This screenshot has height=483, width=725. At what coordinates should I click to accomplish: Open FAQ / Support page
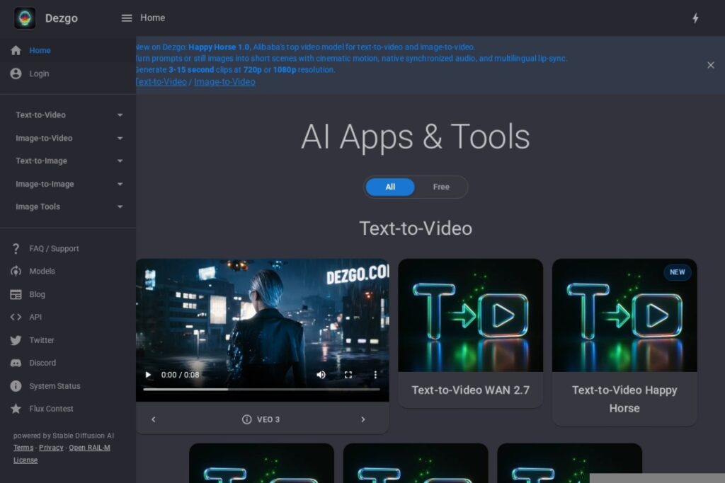point(68,248)
